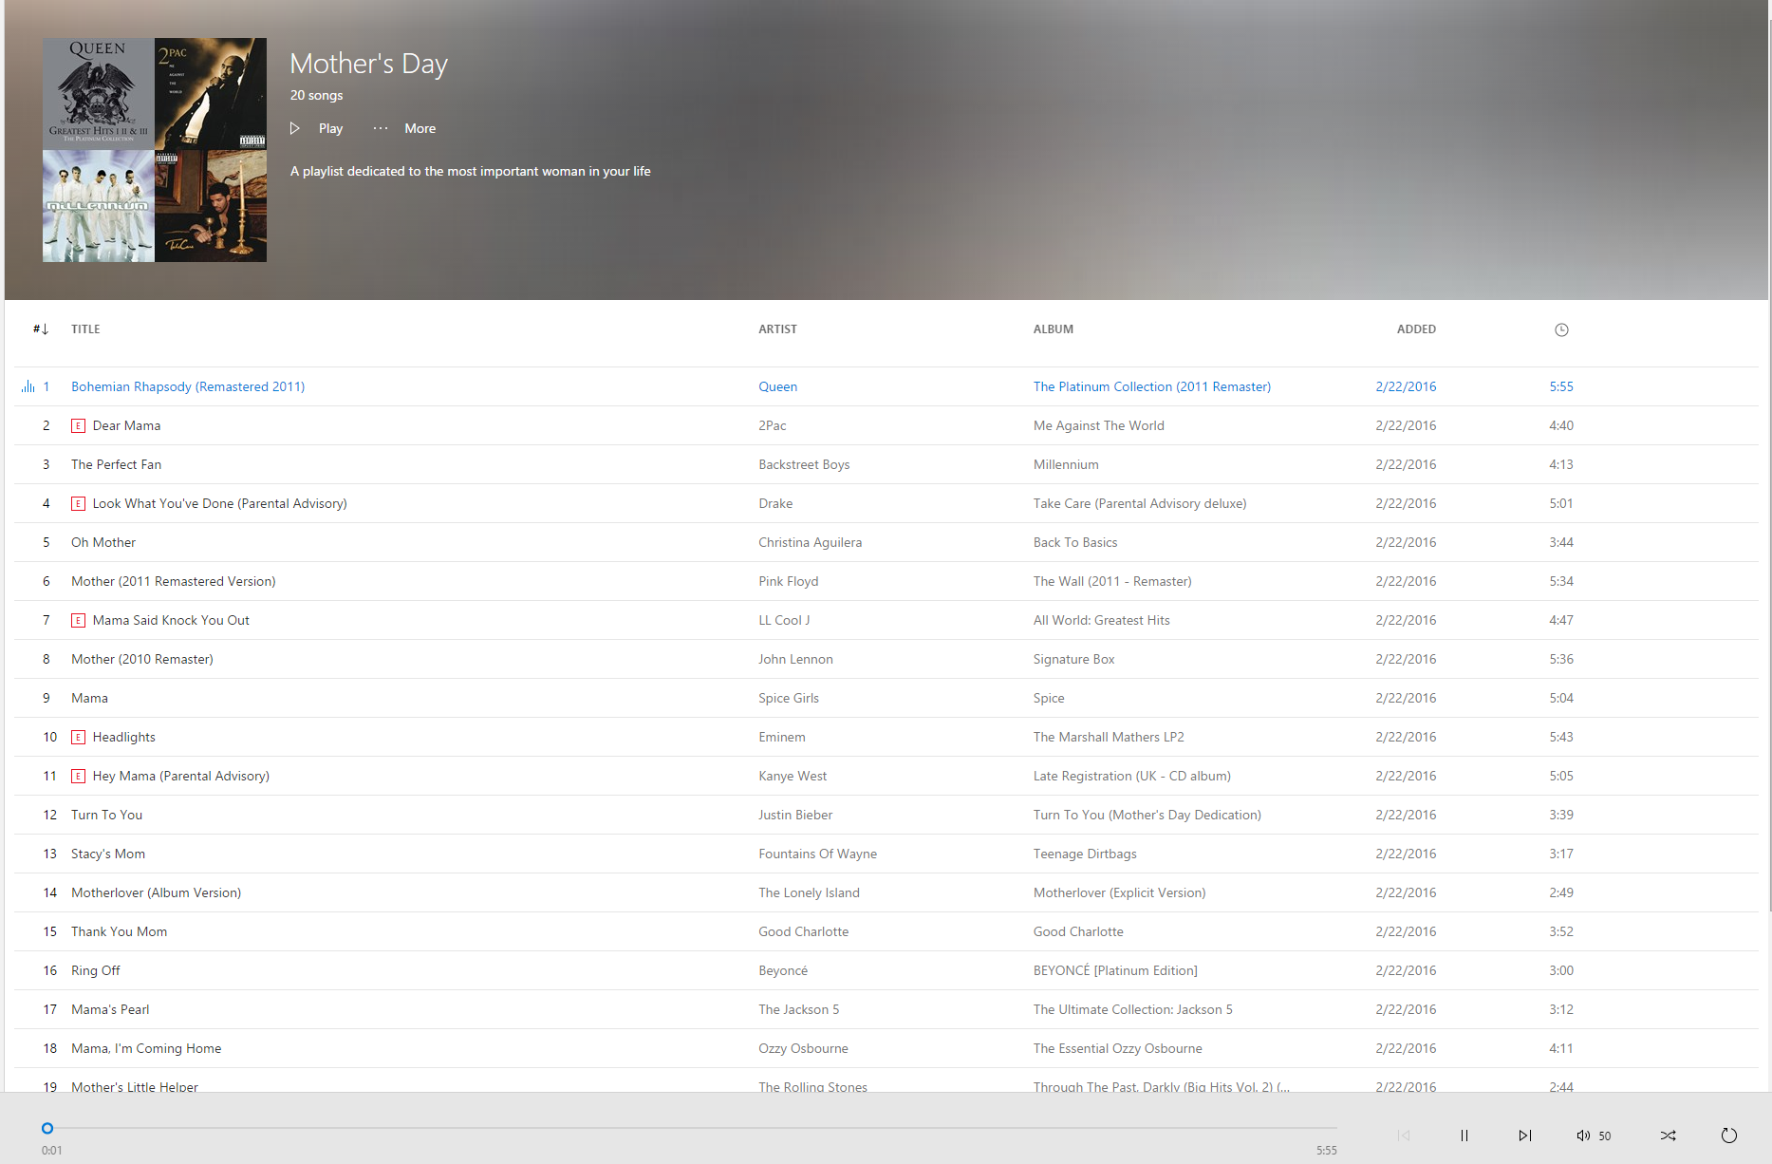Image resolution: width=1772 pixels, height=1164 pixels.
Task: Select the song The Perfect Fan
Action: [116, 464]
